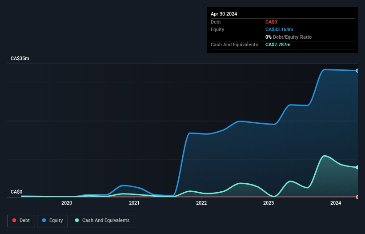The width and height of the screenshot is (365, 234).
Task: Toggle the Equity series in the legend
Action: (x=52, y=221)
